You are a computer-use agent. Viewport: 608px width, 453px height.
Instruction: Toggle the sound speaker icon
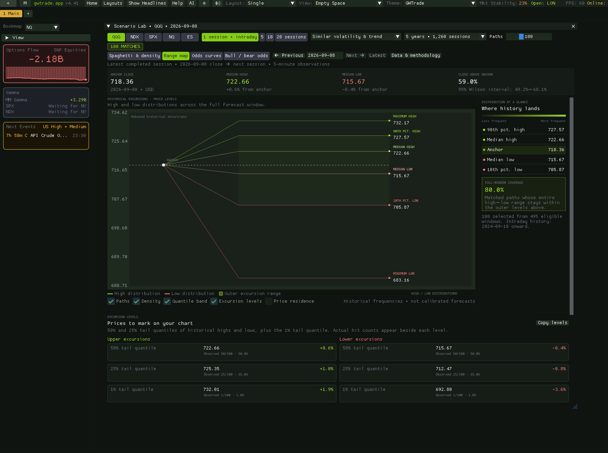point(217,3)
